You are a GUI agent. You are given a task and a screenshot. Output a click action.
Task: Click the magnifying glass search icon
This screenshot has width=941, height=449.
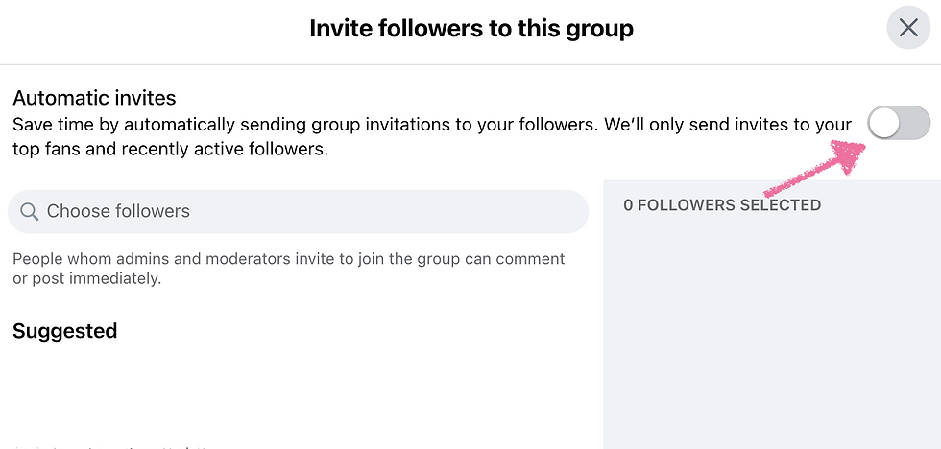pos(29,211)
